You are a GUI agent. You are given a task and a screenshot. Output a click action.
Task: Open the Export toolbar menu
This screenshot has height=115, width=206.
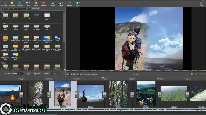pos(61,4)
